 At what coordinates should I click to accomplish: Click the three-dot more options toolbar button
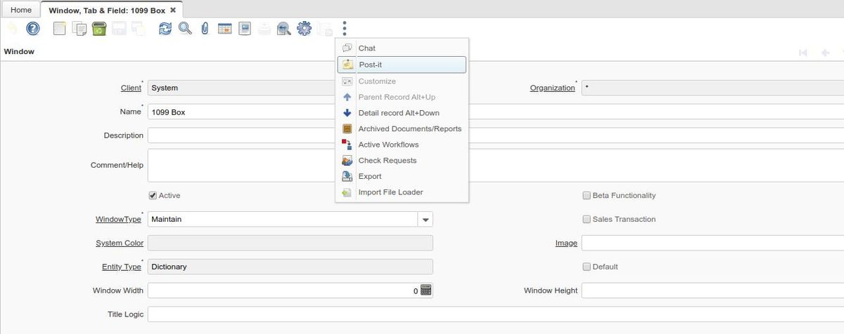pos(345,29)
